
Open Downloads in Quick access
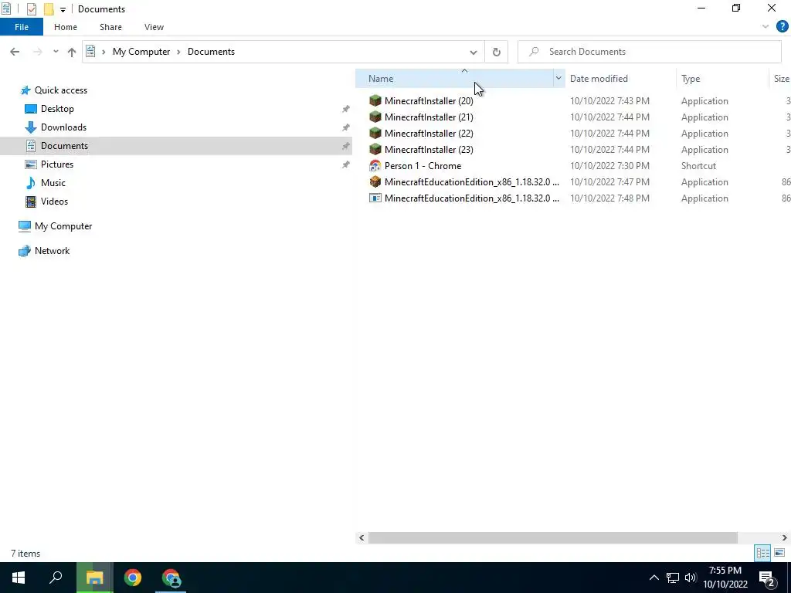click(63, 127)
